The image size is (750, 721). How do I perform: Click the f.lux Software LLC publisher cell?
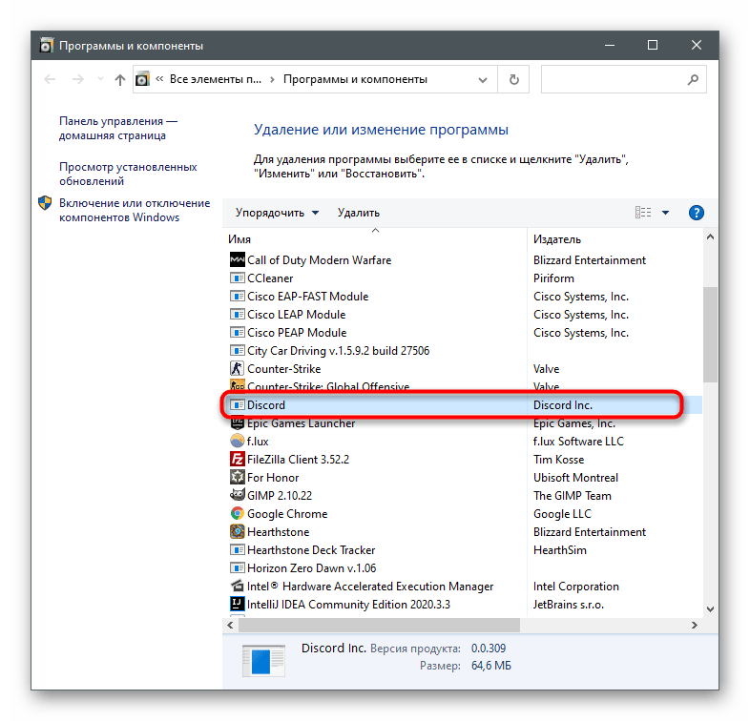pos(578,441)
